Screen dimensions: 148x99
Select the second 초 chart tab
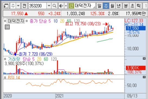(x=132, y=6)
